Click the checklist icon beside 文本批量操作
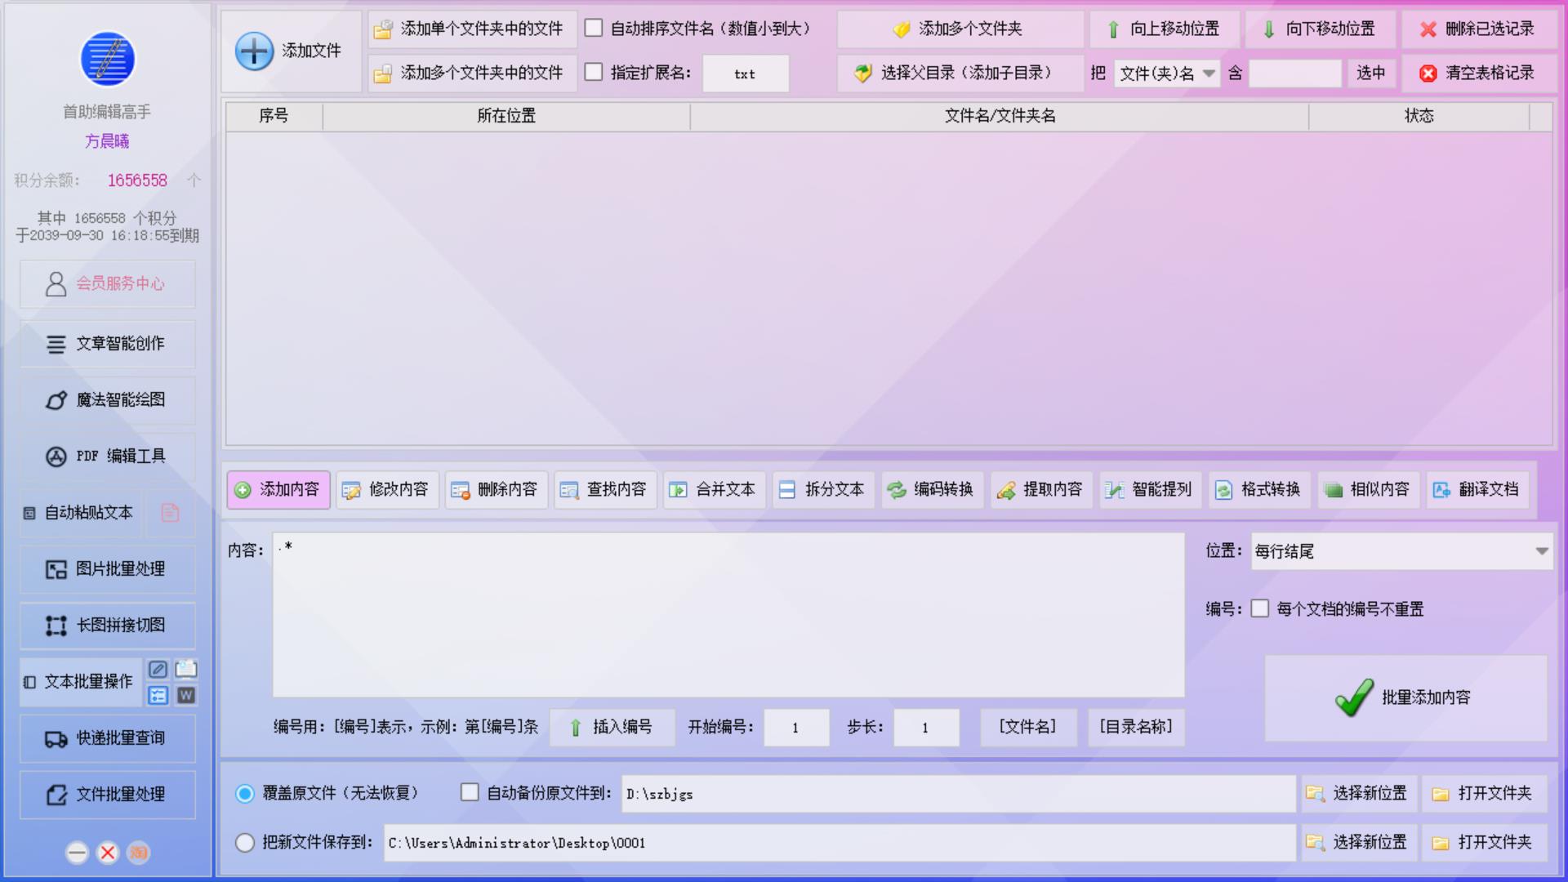 (158, 695)
